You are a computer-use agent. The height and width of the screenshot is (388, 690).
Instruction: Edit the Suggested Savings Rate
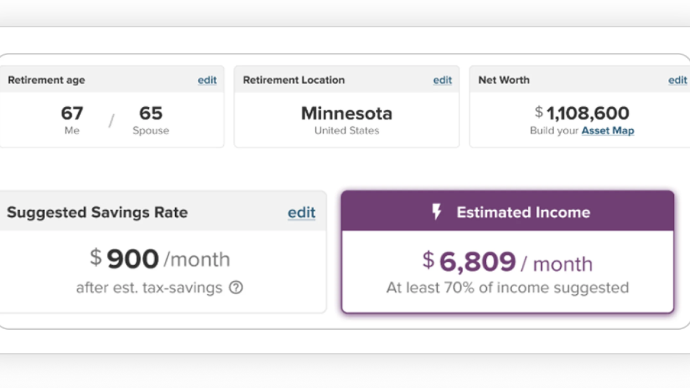(x=301, y=212)
